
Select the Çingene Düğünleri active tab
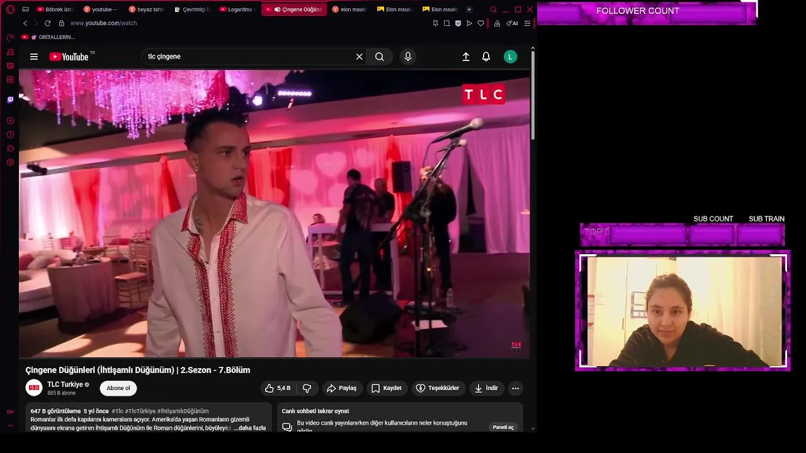pyautogui.click(x=293, y=9)
